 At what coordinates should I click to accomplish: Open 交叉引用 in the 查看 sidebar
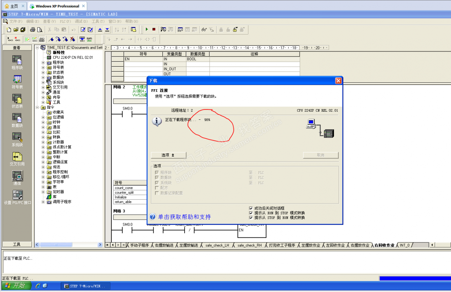click(17, 159)
